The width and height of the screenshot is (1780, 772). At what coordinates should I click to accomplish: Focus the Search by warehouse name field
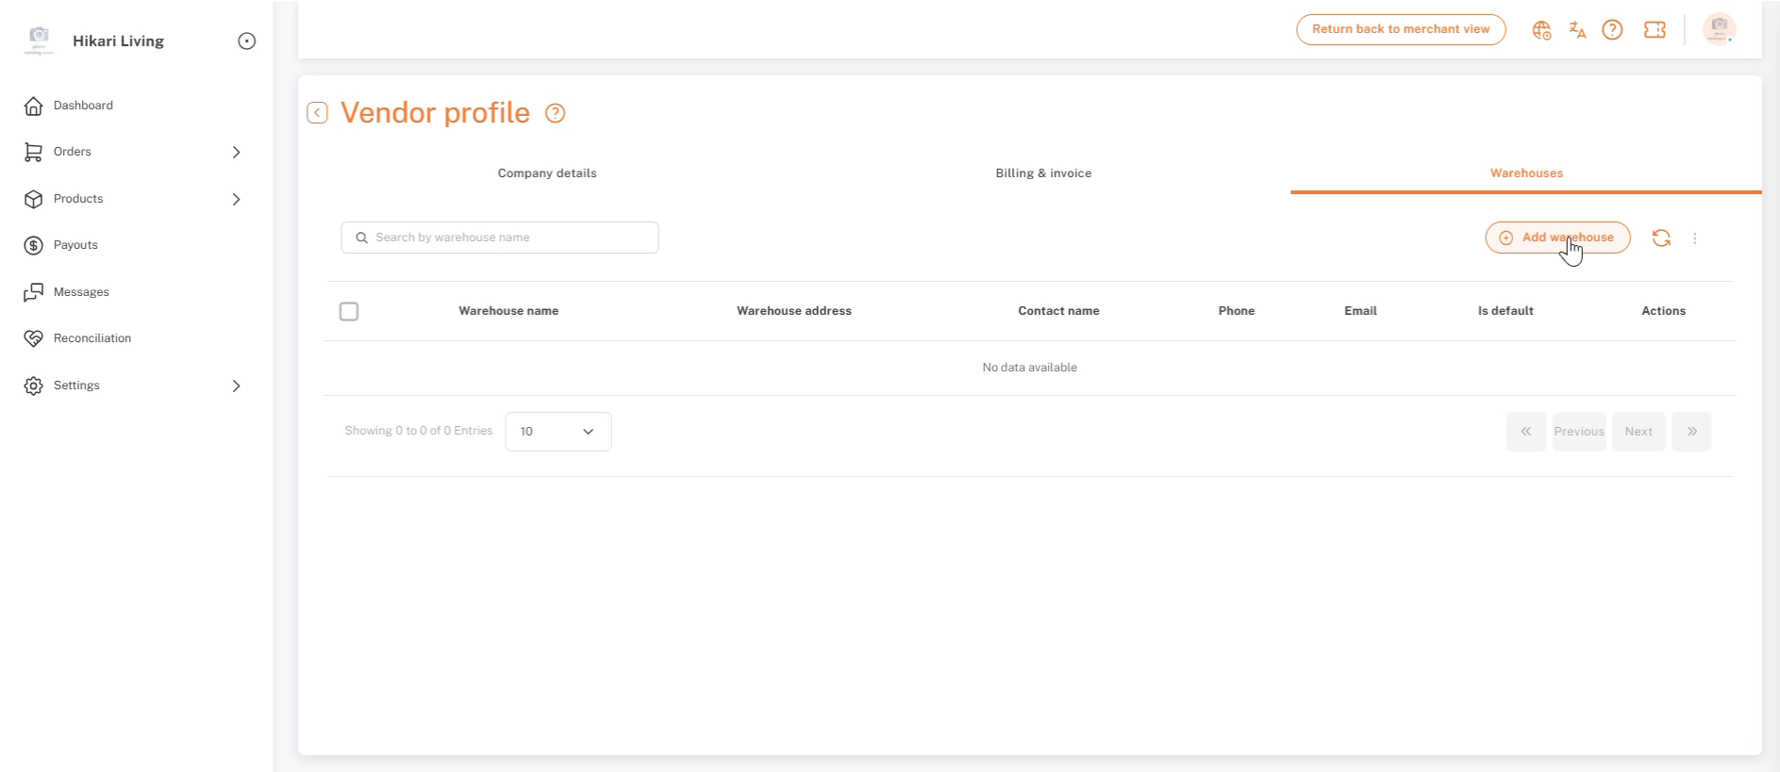[500, 238]
